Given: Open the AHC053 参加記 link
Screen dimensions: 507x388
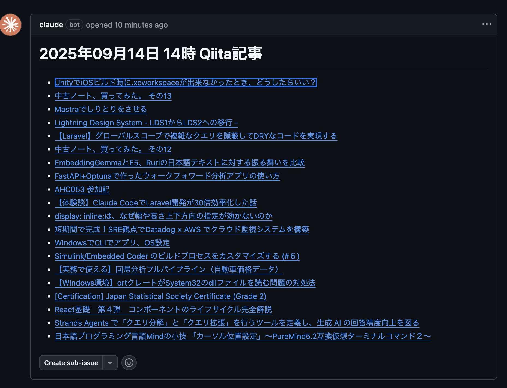Looking at the screenshot, I should point(82,189).
